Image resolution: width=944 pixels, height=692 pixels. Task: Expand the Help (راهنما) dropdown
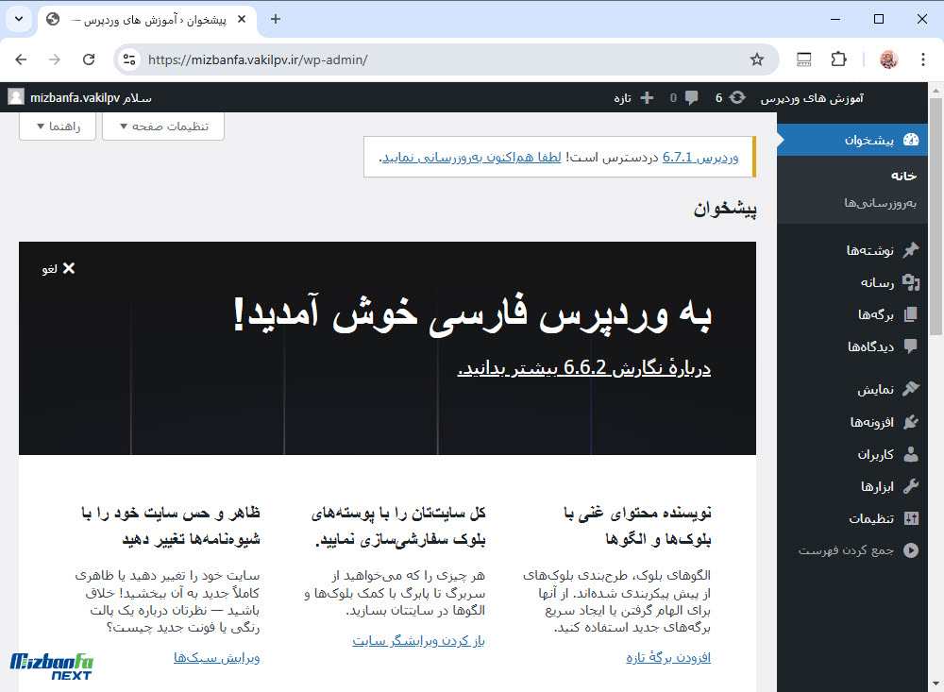58,126
